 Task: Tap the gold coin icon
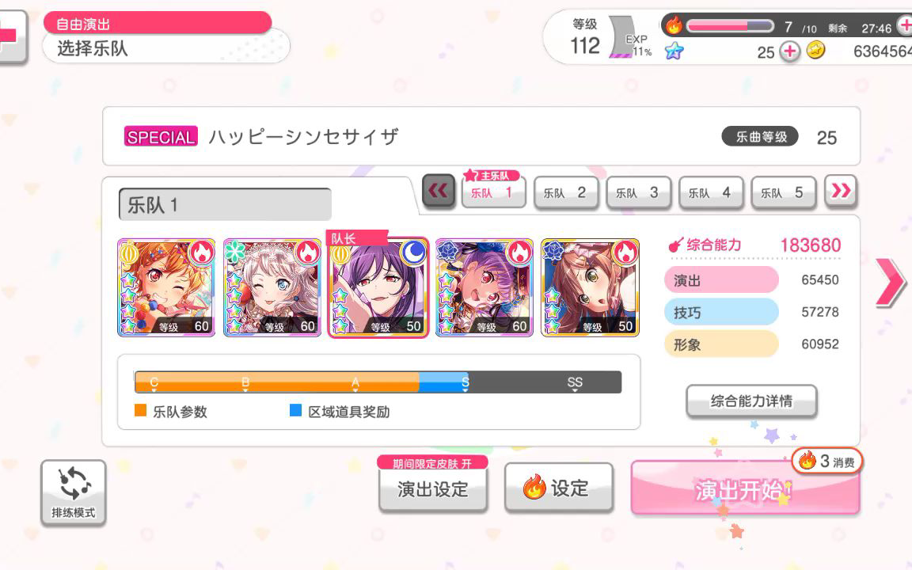(x=816, y=51)
